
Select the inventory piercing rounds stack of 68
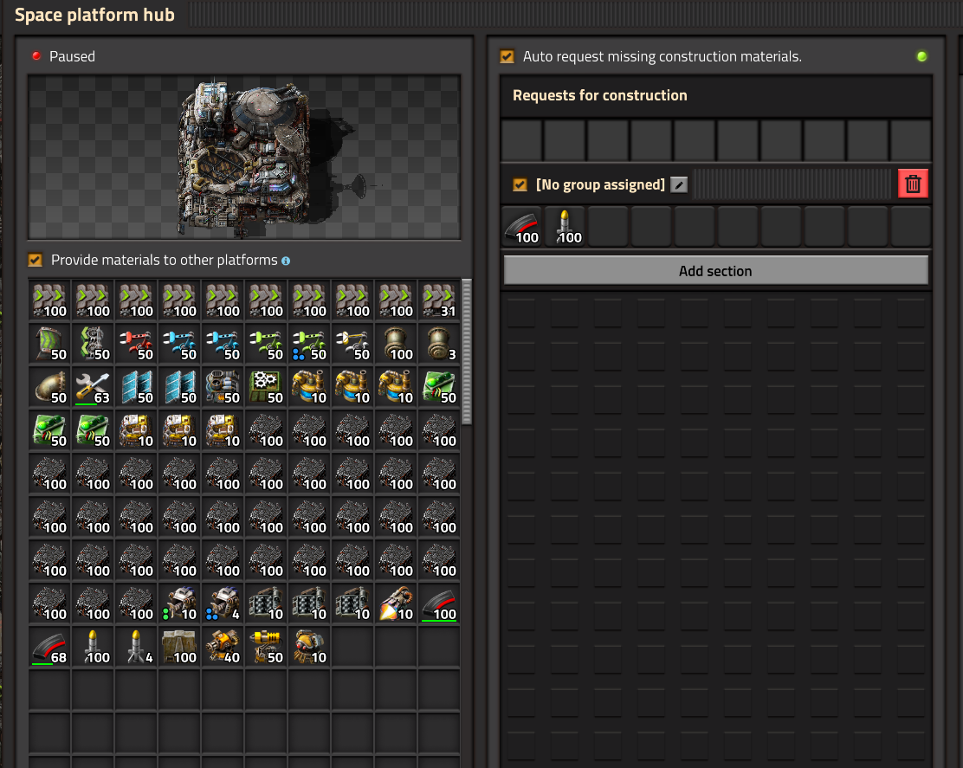pyautogui.click(x=49, y=647)
